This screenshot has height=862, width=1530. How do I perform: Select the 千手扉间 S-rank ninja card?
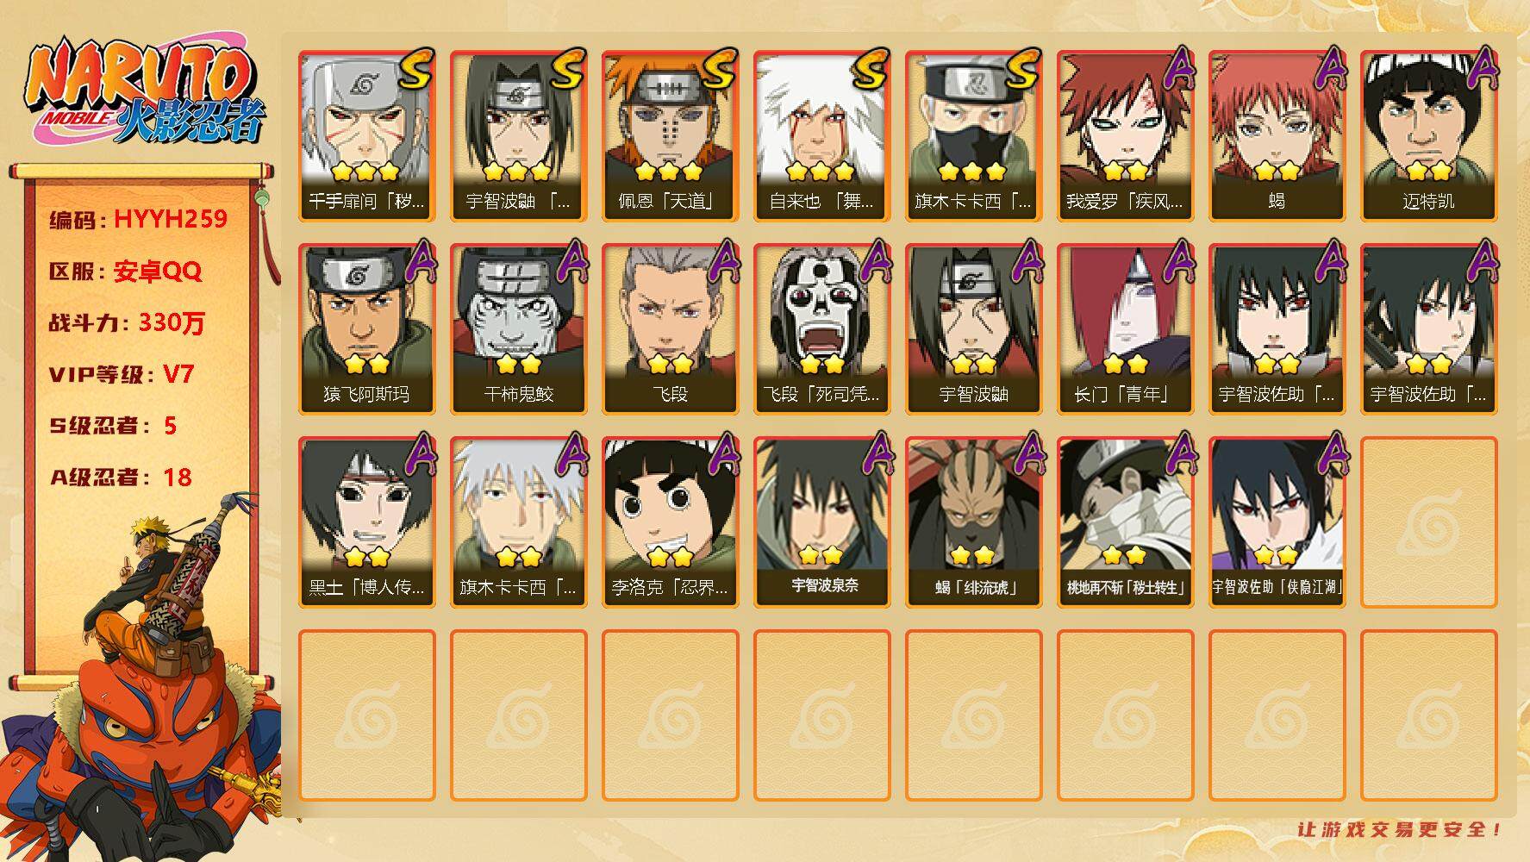click(366, 136)
